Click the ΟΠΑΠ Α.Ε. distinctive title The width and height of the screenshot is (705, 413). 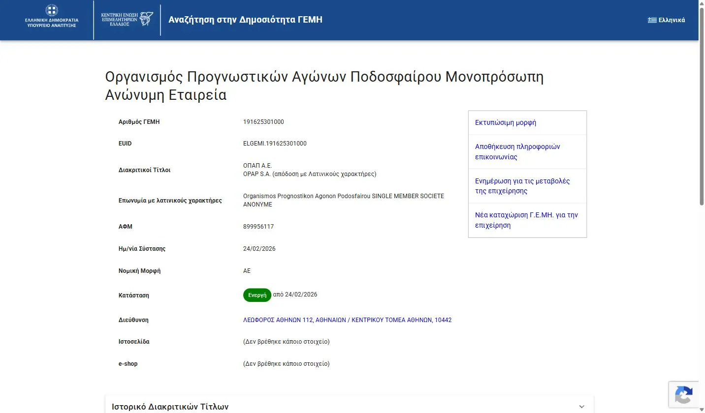(x=257, y=166)
